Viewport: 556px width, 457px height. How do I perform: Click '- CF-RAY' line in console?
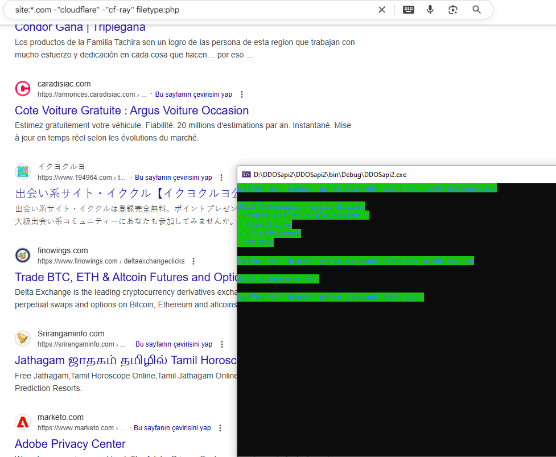coord(256,243)
